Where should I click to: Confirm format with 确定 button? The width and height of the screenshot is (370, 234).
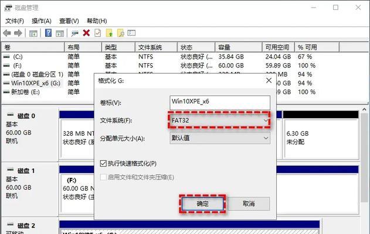point(202,204)
